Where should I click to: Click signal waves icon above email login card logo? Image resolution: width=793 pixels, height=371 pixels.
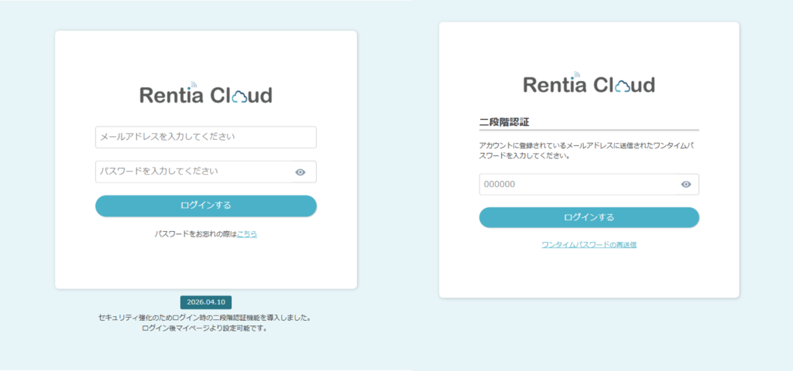click(x=193, y=84)
